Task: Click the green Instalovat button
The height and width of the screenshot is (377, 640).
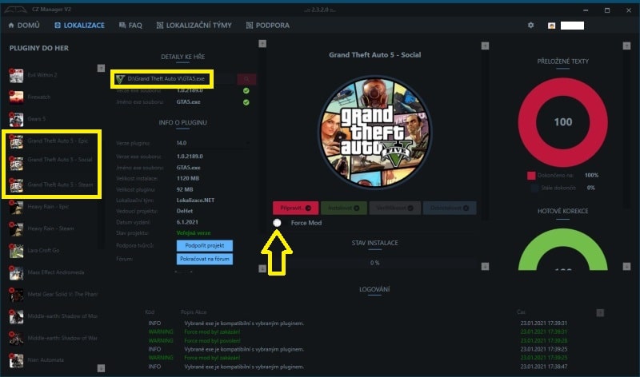Action: 344,208
